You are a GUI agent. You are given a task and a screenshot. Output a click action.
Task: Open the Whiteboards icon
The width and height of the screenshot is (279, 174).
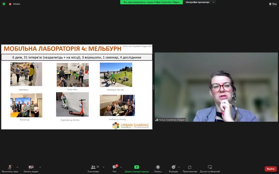[x=210, y=167]
